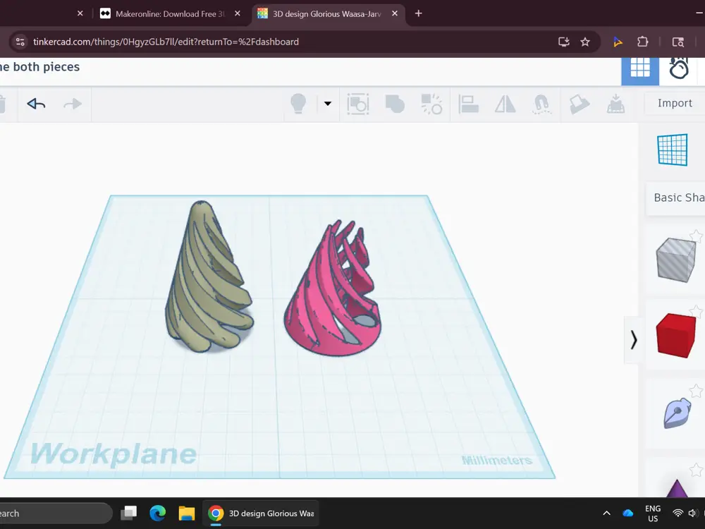Undo the last action in Tinkercad
Screen dimensions: 705x529
point(36,104)
